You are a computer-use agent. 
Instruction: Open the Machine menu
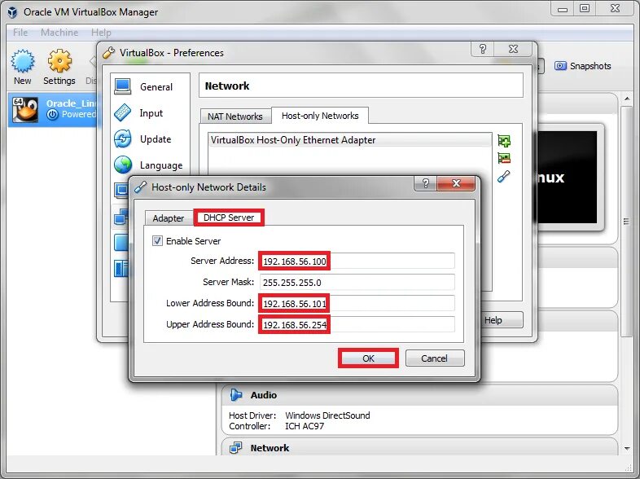(x=59, y=33)
